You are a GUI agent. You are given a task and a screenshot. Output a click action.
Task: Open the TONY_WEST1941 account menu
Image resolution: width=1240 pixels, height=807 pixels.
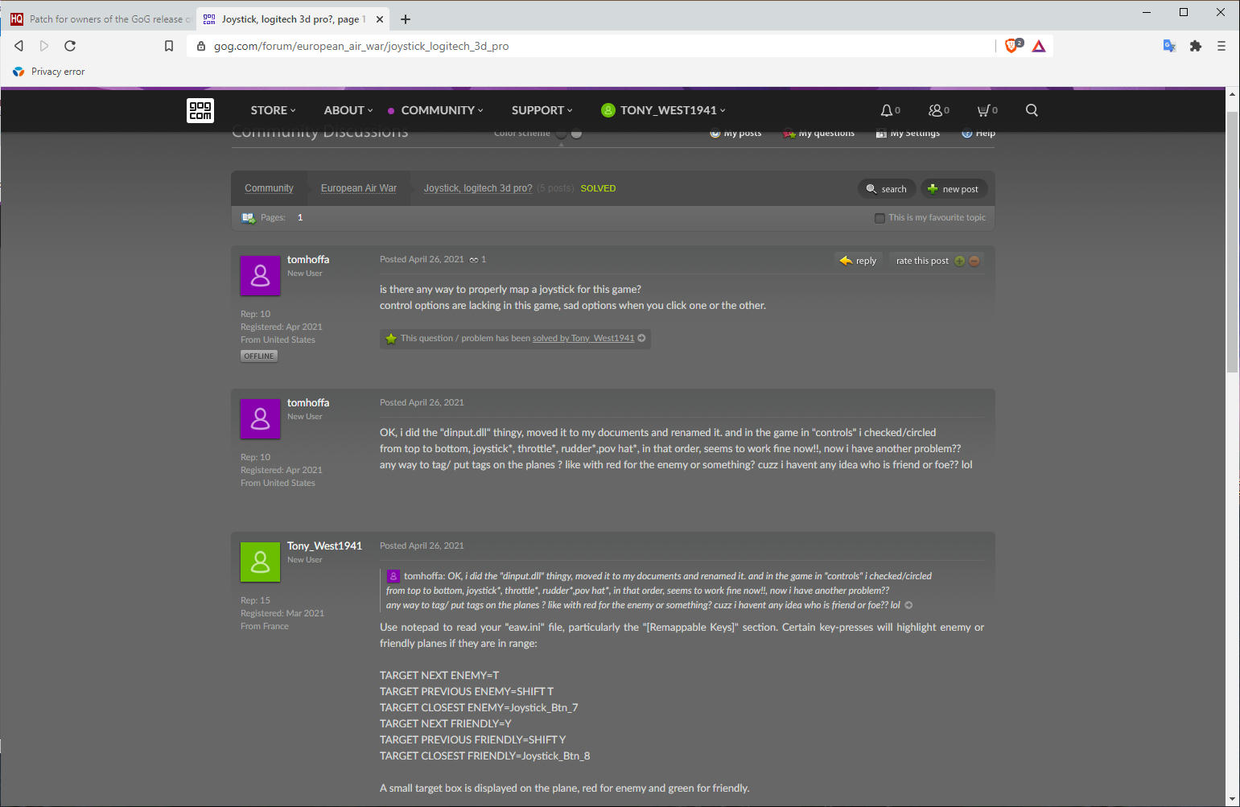664,110
